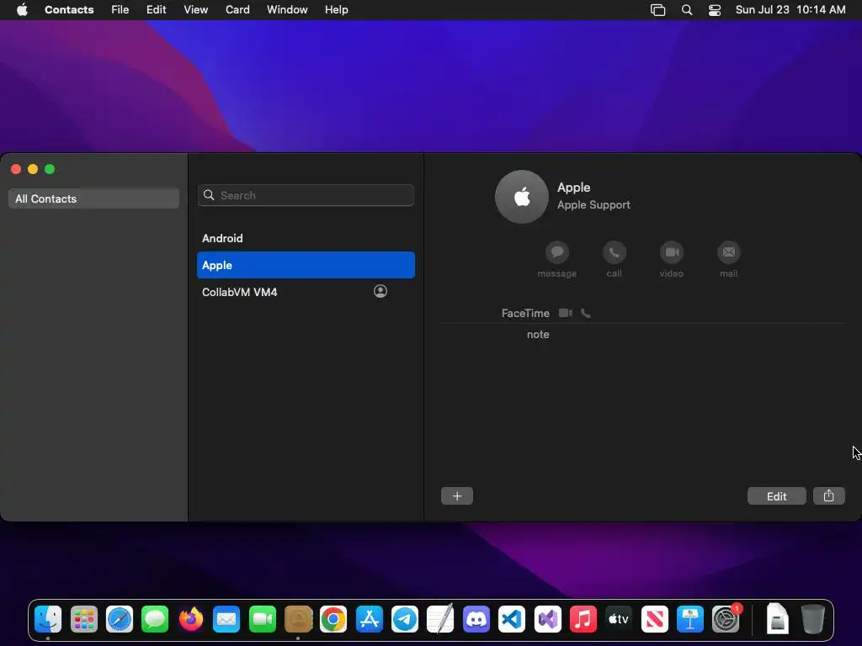Launch Discord from the dock
Image resolution: width=862 pixels, height=646 pixels.
click(x=476, y=619)
